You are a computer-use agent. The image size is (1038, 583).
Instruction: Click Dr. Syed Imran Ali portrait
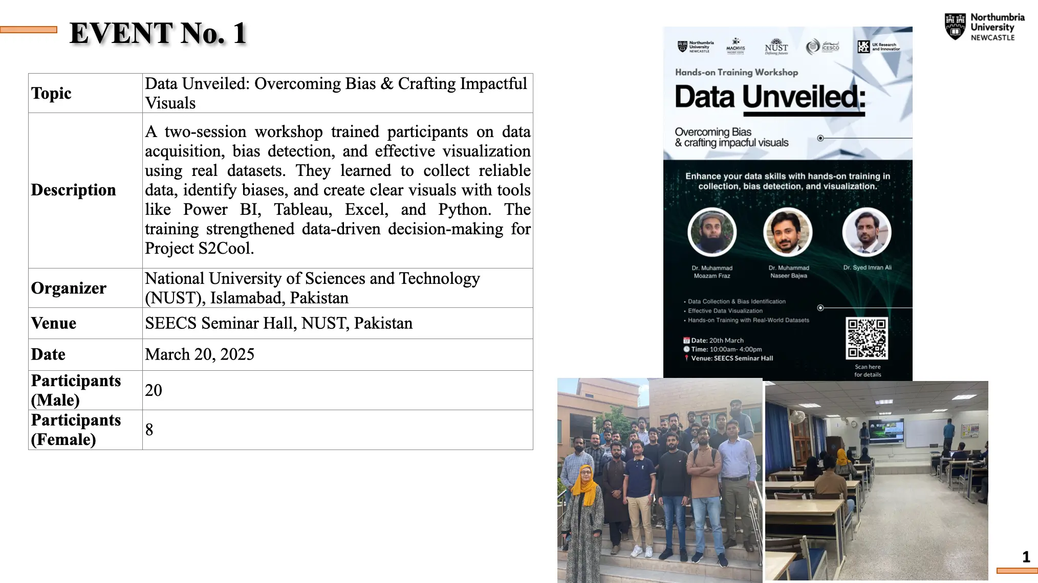tap(867, 232)
